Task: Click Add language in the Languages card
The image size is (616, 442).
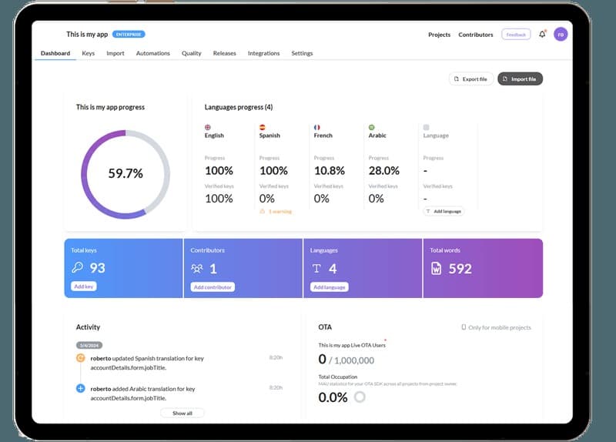Action: [330, 287]
